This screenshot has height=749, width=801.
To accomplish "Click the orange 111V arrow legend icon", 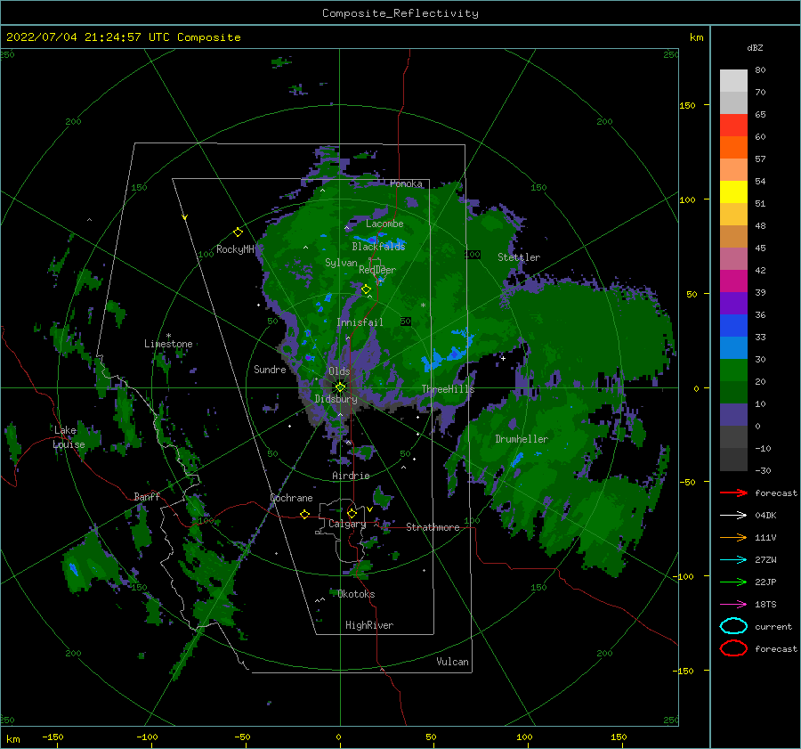I will (733, 537).
